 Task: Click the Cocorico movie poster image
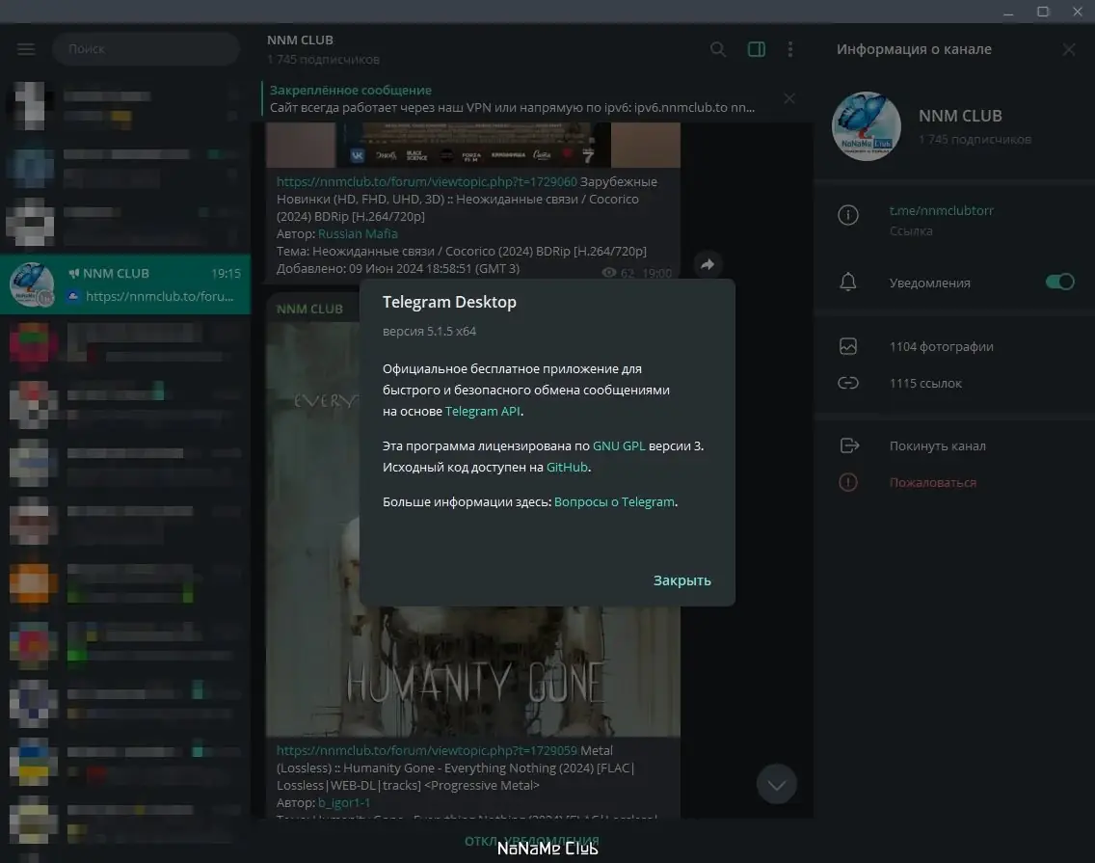coord(472,146)
